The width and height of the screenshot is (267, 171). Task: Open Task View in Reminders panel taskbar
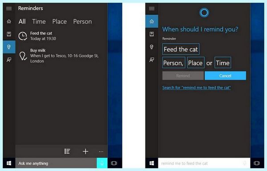(x=114, y=163)
